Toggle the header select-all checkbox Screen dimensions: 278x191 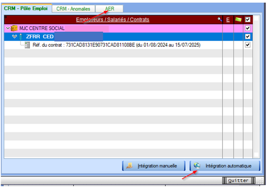[247, 19]
